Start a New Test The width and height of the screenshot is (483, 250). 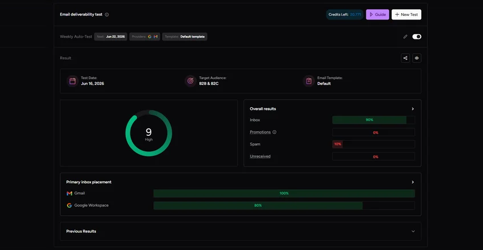point(406,14)
